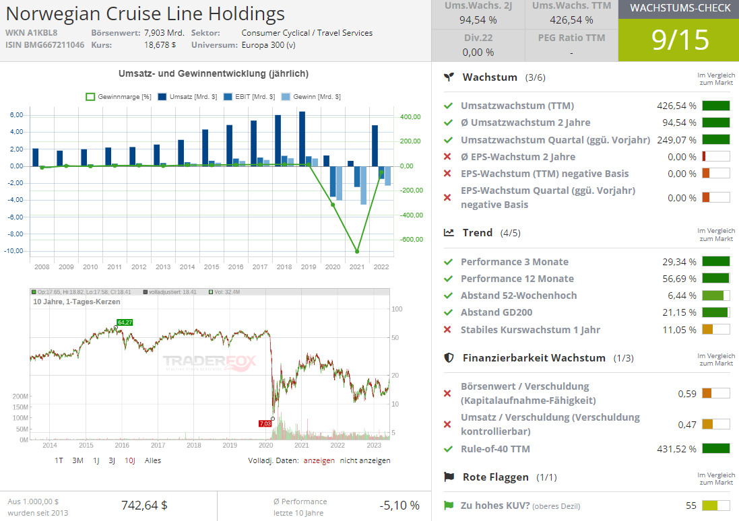
Task: Click red cross beside Umsatz / Verschuldung
Action: 448,425
